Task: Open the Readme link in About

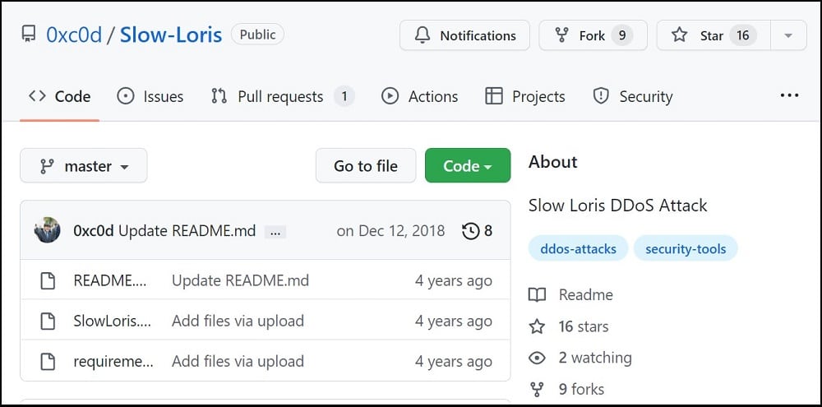Action: [585, 294]
